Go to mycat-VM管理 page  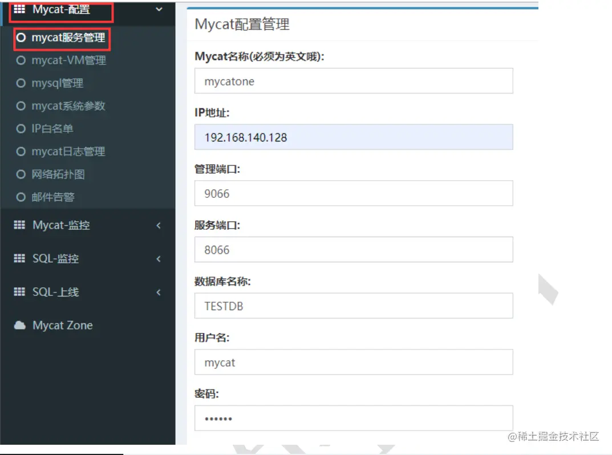(x=68, y=60)
